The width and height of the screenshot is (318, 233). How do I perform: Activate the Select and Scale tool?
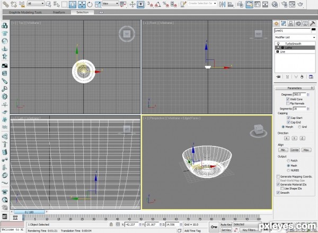point(98,4)
